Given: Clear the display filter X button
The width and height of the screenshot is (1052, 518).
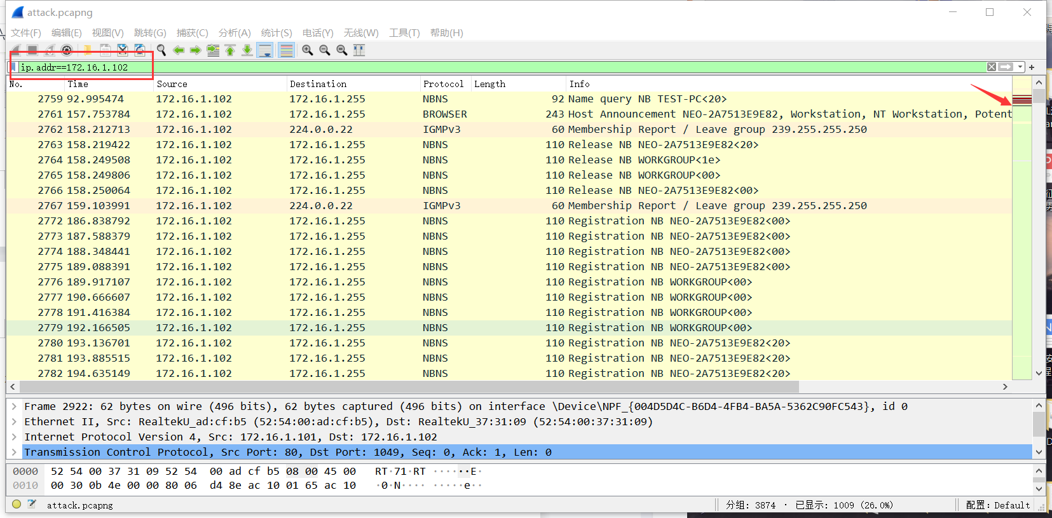Looking at the screenshot, I should [x=992, y=67].
